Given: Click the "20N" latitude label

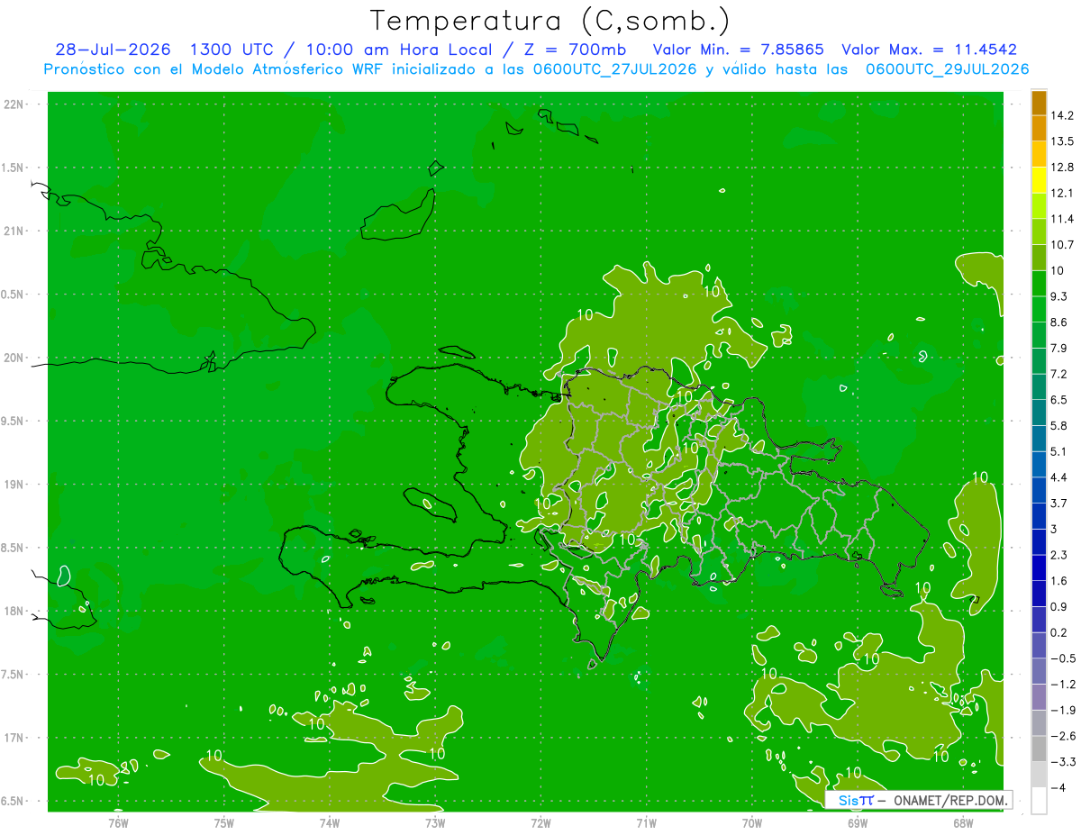Looking at the screenshot, I should pos(14,358).
